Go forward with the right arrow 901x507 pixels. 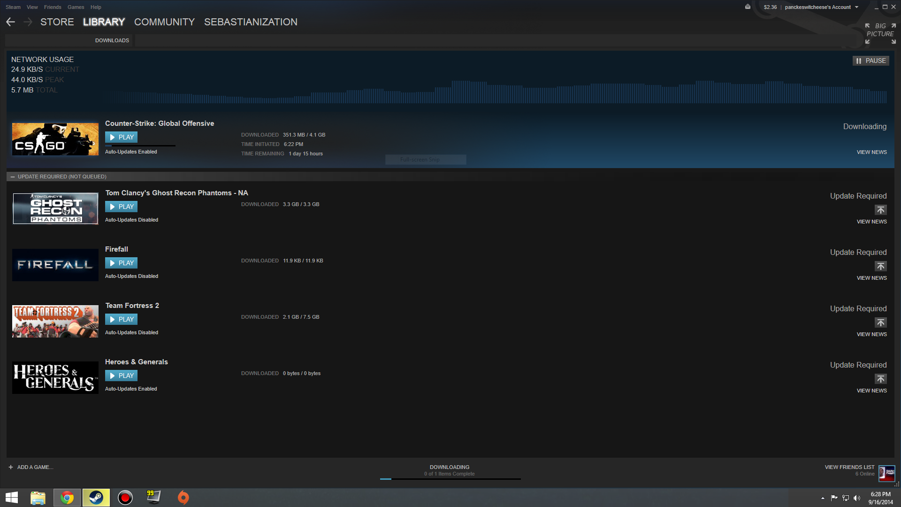pyautogui.click(x=28, y=22)
